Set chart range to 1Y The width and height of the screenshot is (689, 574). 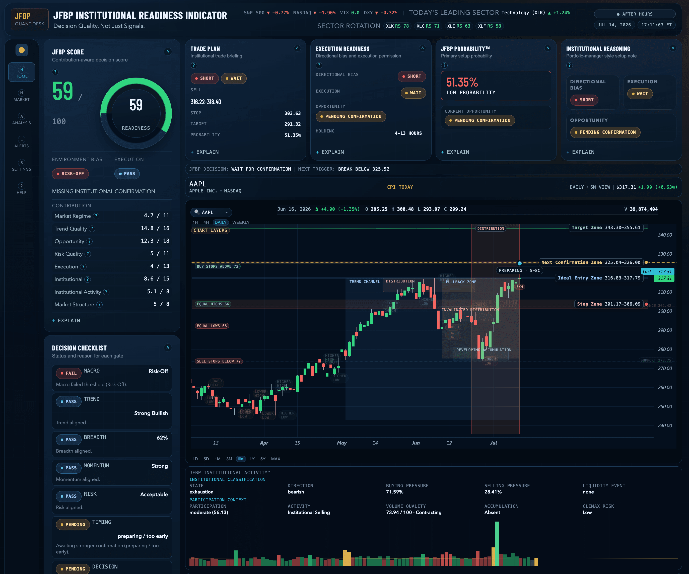tap(252, 459)
